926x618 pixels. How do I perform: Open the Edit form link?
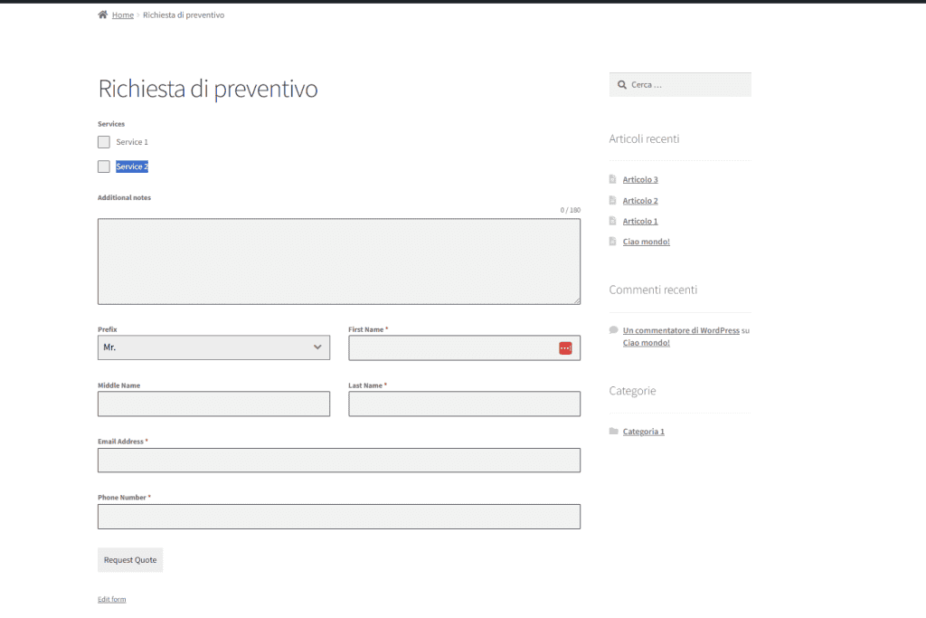coord(111,599)
